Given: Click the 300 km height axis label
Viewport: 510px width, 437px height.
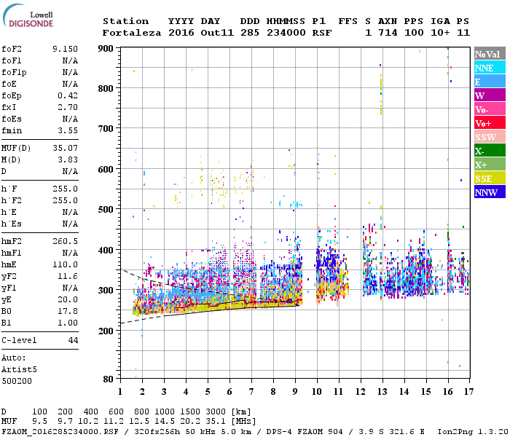Looking at the screenshot, I should tap(106, 290).
